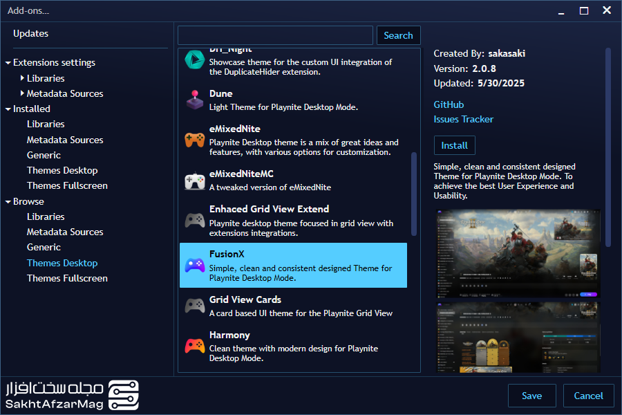Click the orange eMixedNite gamepad icon
Screen dimensions: 622x415
coord(195,140)
